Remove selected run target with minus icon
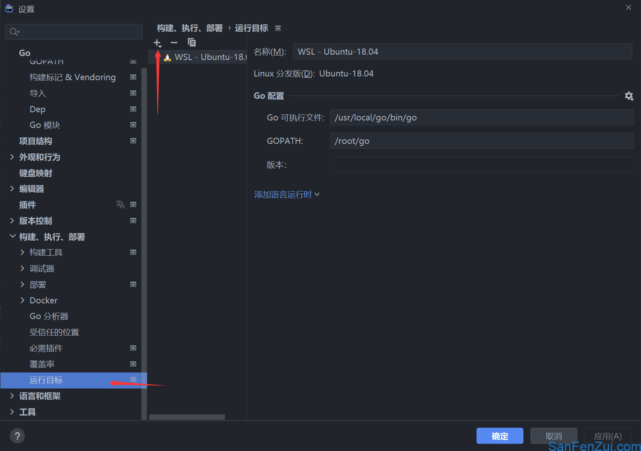The width and height of the screenshot is (641, 451). 174,43
